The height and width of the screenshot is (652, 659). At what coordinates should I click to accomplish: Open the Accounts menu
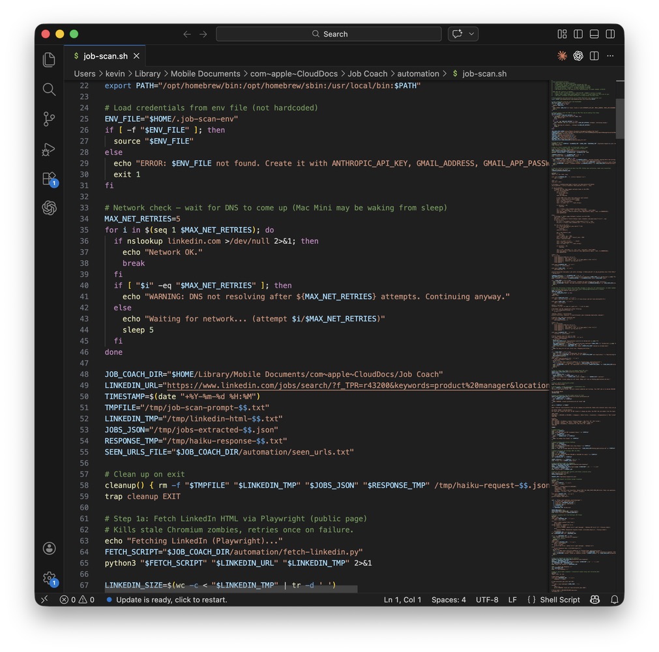pyautogui.click(x=49, y=548)
